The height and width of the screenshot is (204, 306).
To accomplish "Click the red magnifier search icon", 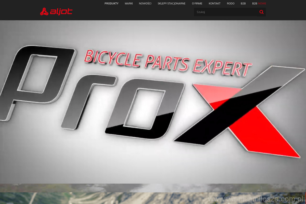I will tap(261, 12).
